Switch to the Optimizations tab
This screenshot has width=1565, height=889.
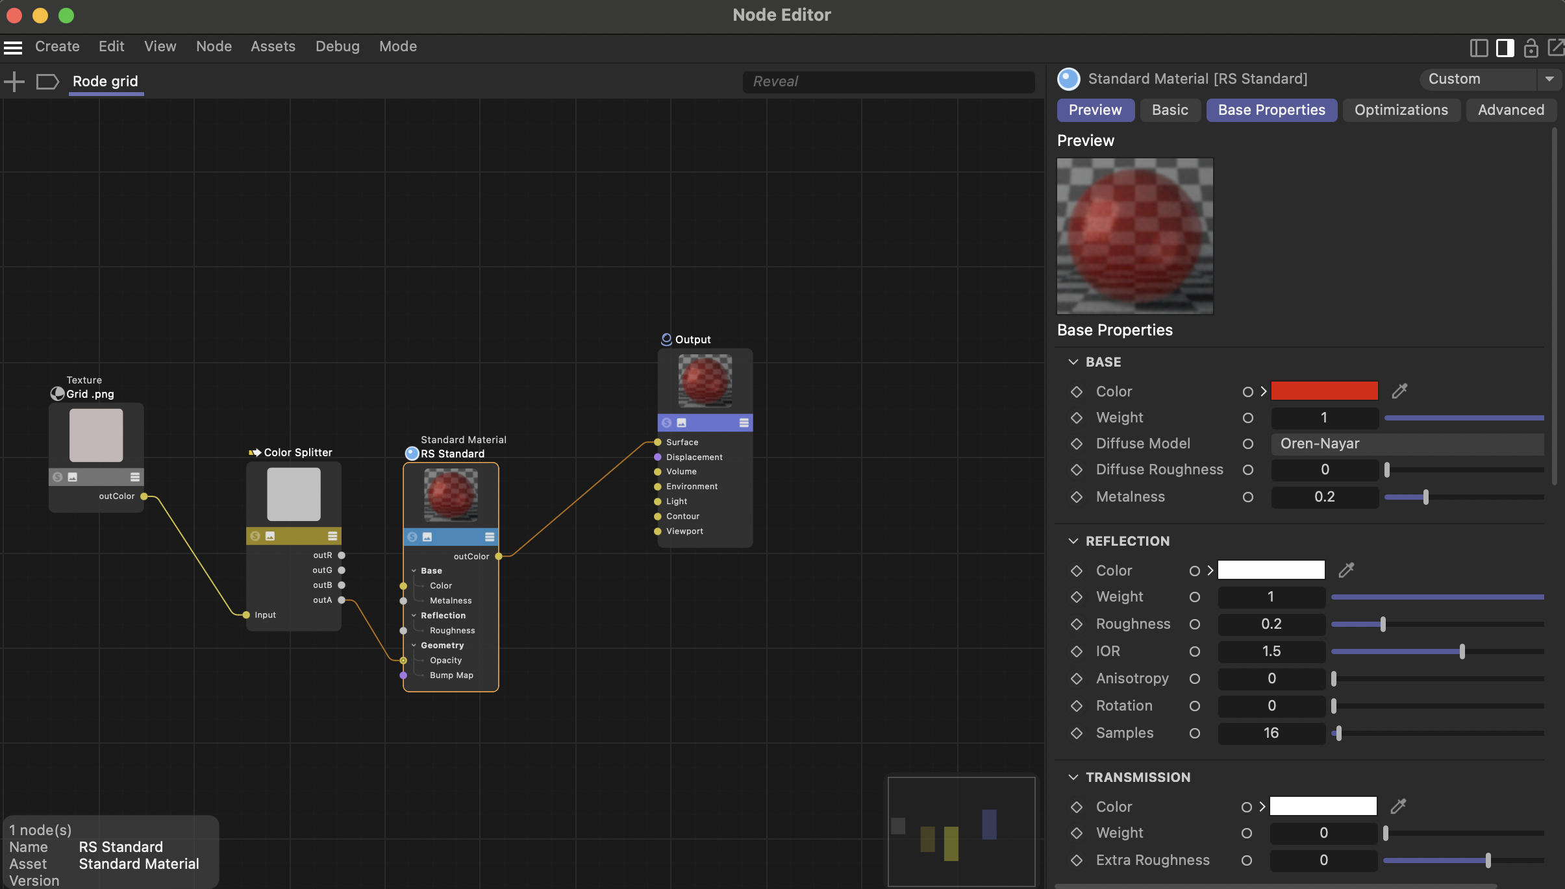1401,110
